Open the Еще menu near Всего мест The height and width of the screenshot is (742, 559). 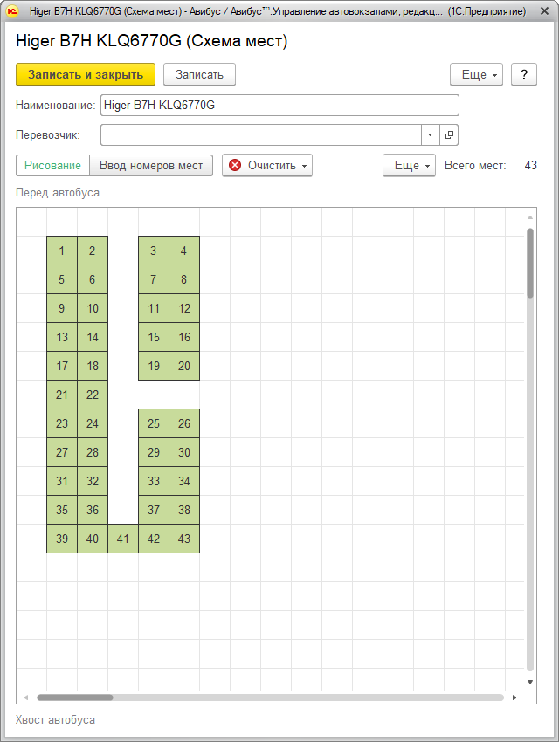[409, 165]
